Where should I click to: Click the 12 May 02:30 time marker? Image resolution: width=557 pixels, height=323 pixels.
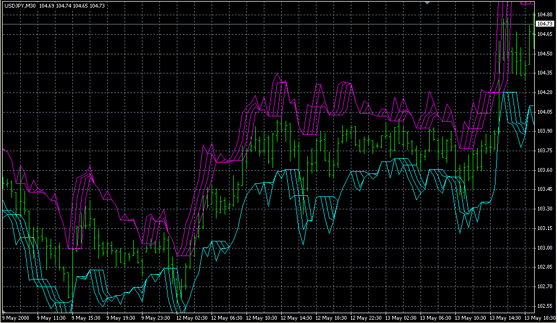[192, 318]
